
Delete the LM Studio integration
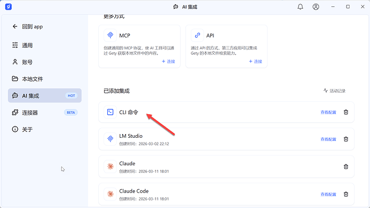tap(346, 139)
